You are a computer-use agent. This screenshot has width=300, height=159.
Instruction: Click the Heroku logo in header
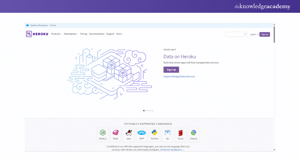[x=38, y=34]
